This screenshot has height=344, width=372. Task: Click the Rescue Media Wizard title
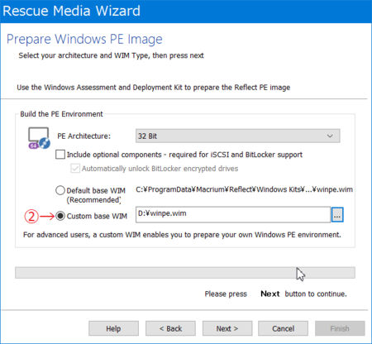[71, 11]
